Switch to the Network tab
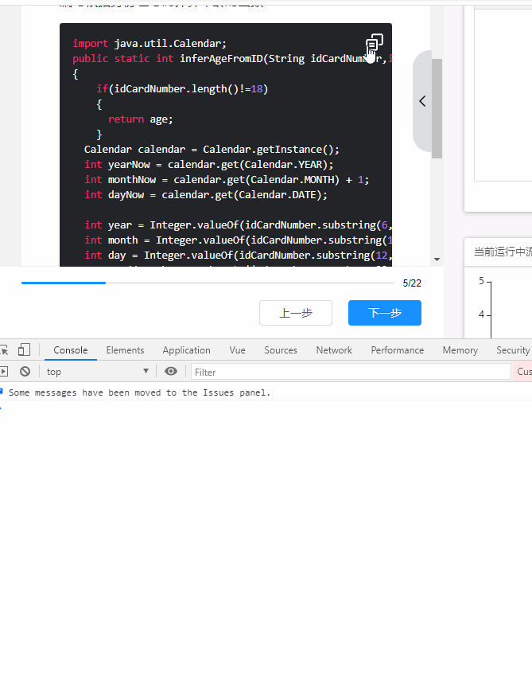Viewport: 532px width, 687px height. [334, 350]
